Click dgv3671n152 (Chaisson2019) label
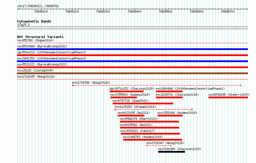Viewport: 256px width, 163px height. click(x=132, y=89)
